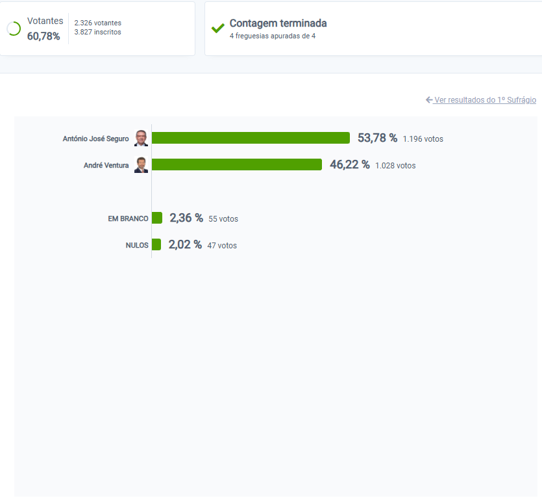Click the EM BRANCO green bar
Viewport: 542px width, 498px height.
click(157, 218)
